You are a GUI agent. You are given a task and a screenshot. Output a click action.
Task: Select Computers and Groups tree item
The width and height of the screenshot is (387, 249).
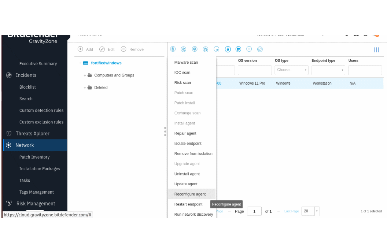(114, 75)
